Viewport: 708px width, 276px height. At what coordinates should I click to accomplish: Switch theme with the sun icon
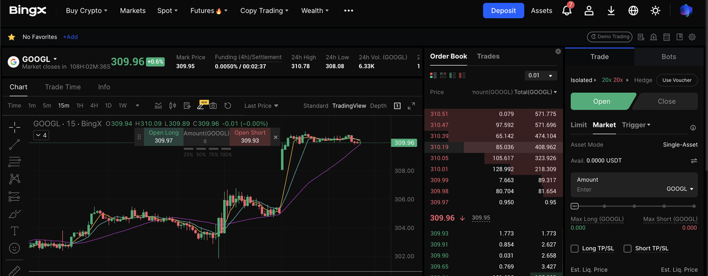pos(655,10)
